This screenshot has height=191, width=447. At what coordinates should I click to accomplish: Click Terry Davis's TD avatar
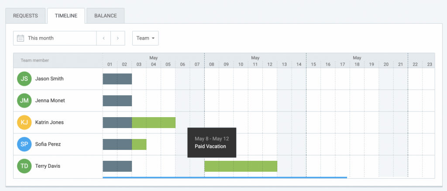[x=24, y=166]
